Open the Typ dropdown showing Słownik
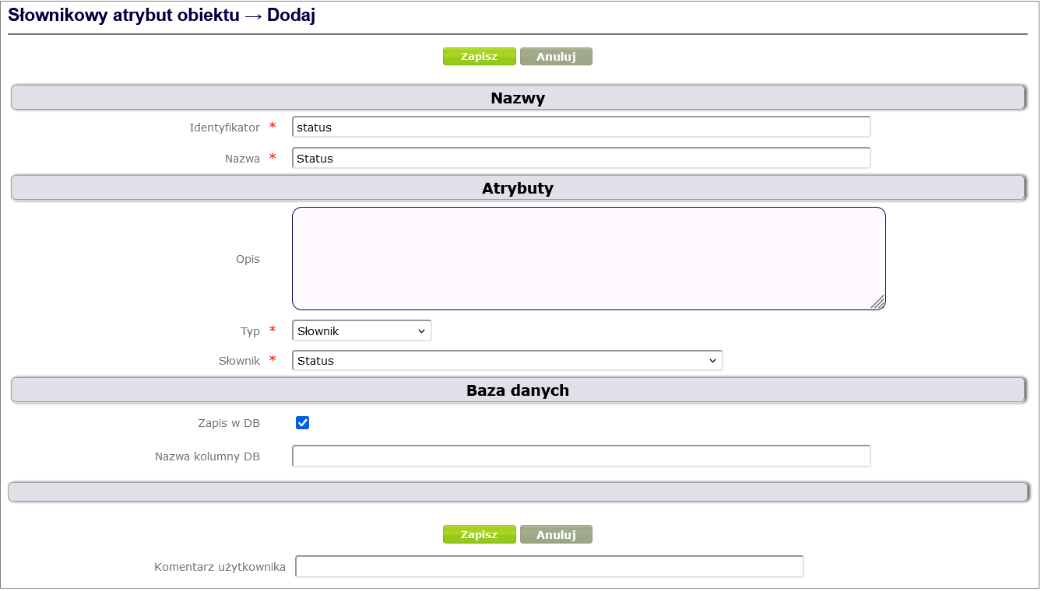Image resolution: width=1041 pixels, height=591 pixels. 361,331
